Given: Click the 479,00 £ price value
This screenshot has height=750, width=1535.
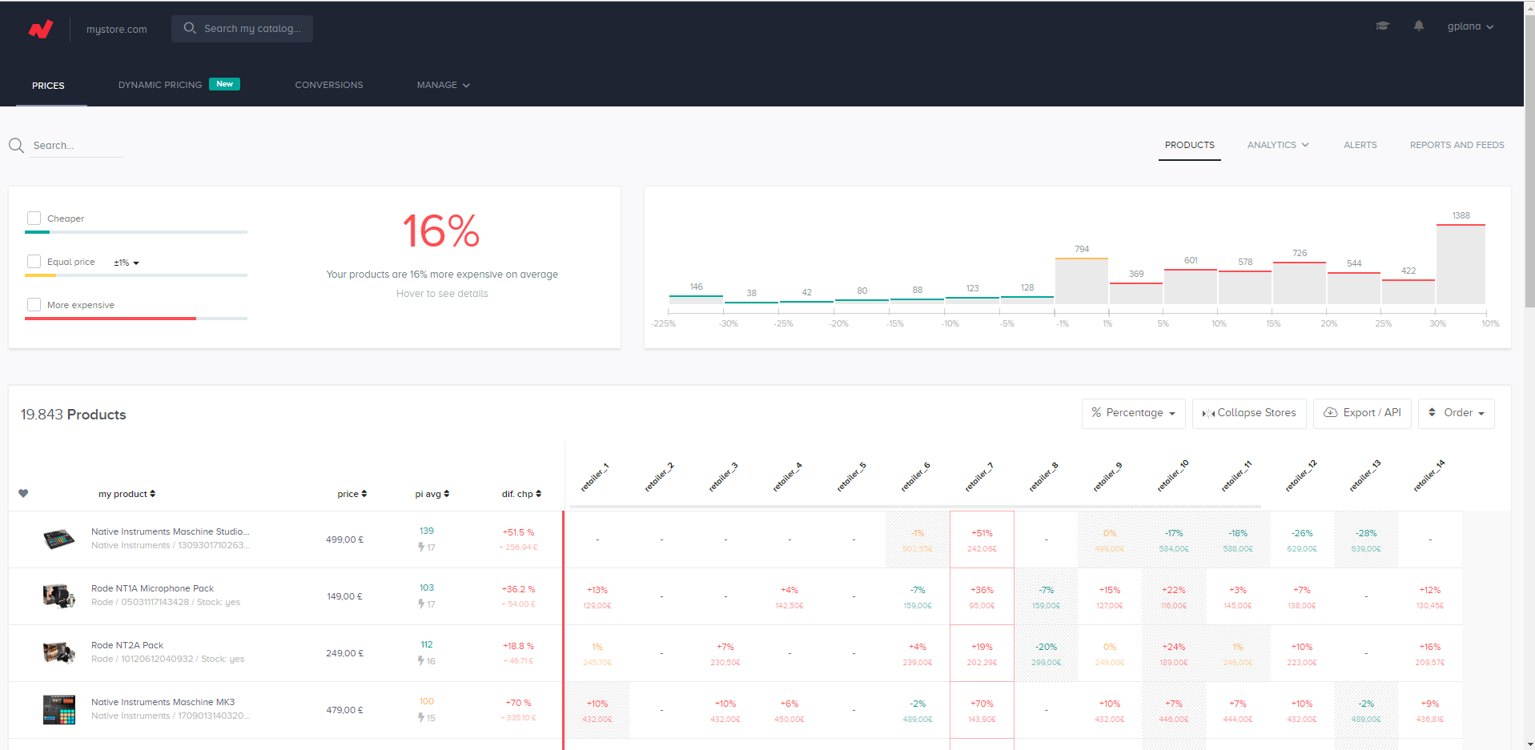Looking at the screenshot, I should click(x=344, y=710).
